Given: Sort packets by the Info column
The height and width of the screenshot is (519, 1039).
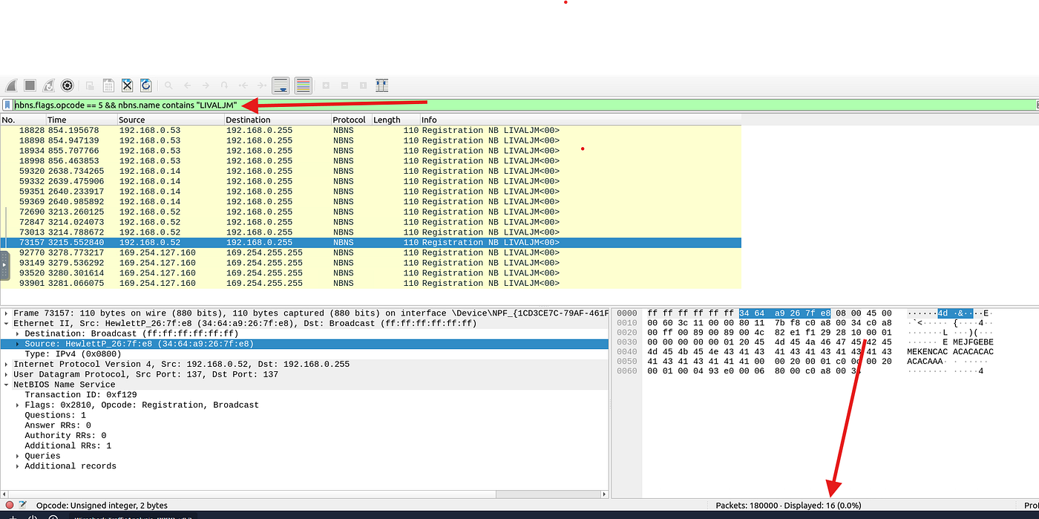Looking at the screenshot, I should tap(580, 120).
